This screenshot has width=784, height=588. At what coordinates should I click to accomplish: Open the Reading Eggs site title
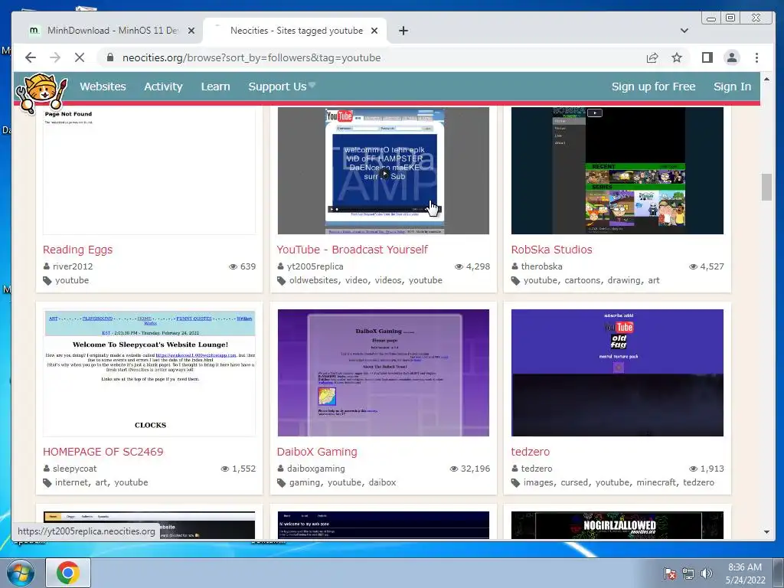[77, 250]
